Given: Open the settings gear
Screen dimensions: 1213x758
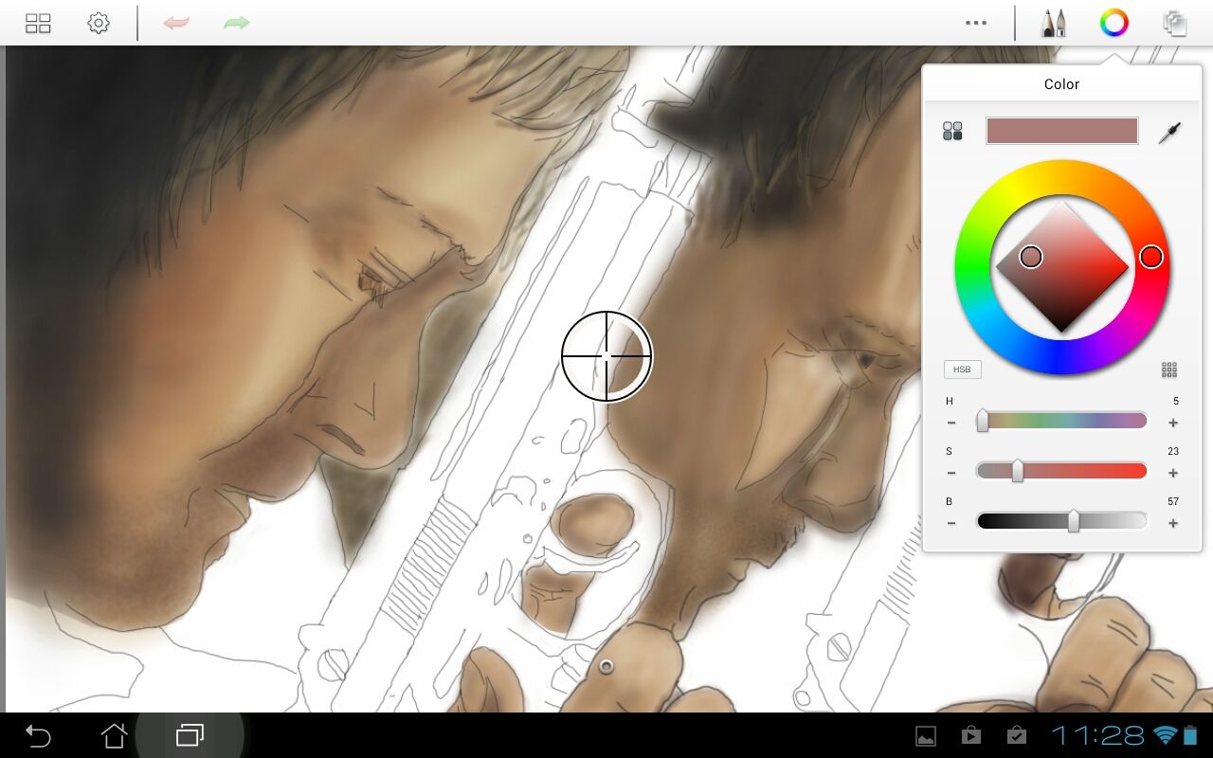Looking at the screenshot, I should [99, 23].
